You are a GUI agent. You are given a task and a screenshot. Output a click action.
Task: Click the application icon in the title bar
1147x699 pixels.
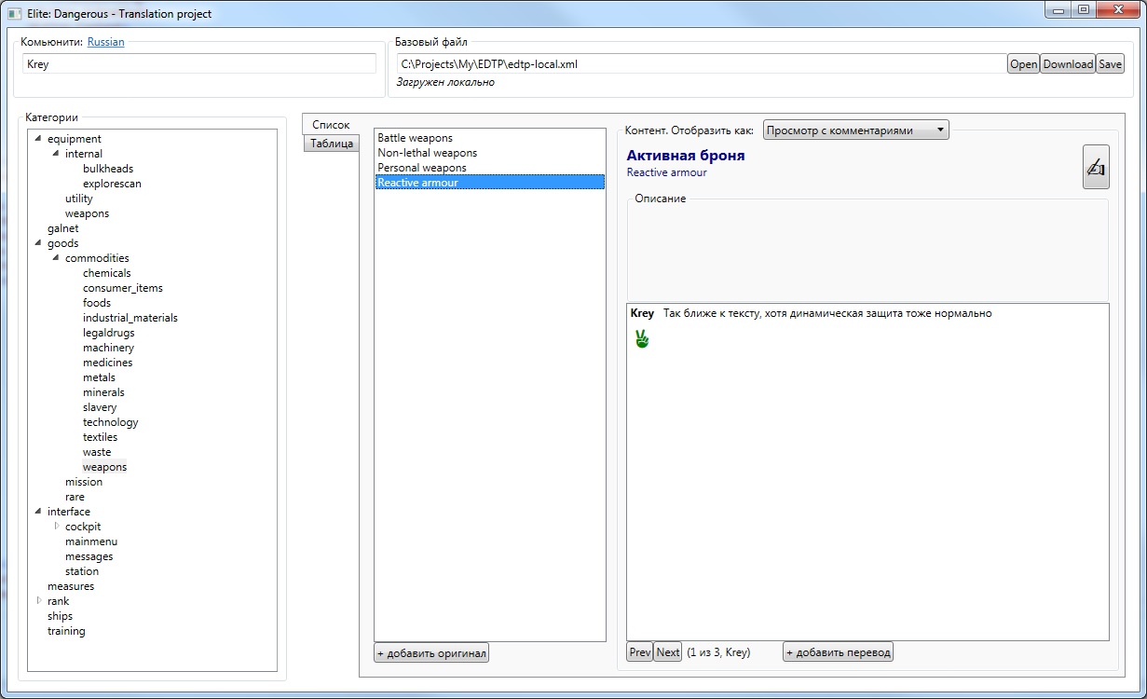click(15, 14)
